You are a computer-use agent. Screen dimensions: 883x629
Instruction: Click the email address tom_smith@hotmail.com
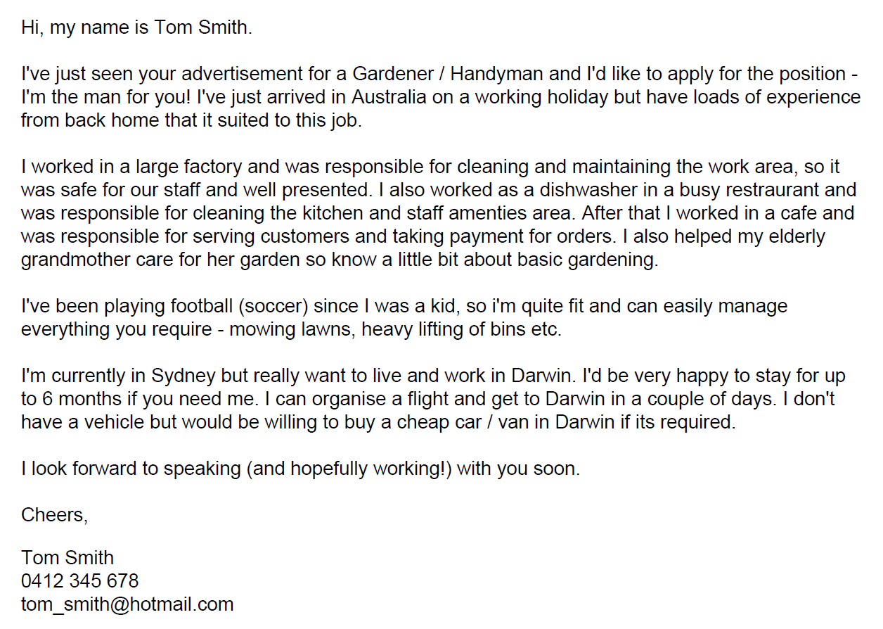[127, 604]
